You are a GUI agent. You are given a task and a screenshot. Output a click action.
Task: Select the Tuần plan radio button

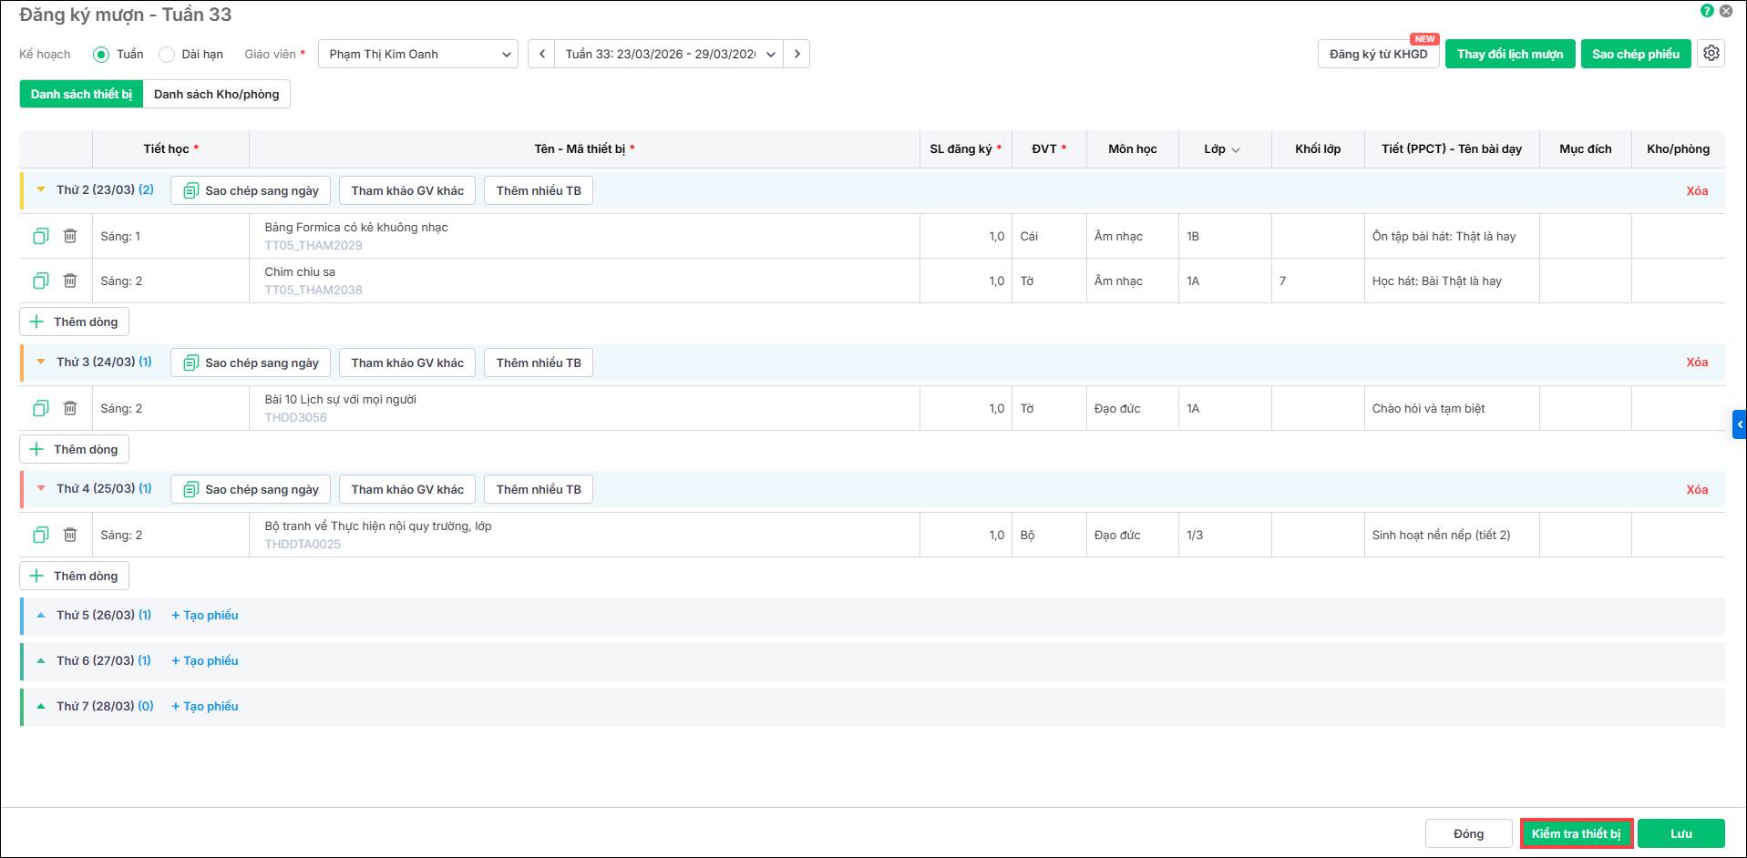pyautogui.click(x=101, y=55)
